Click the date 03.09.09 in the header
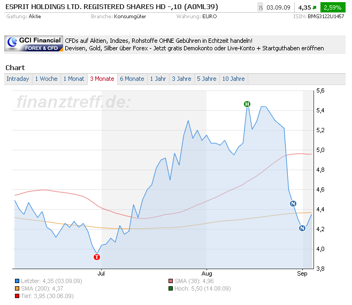Screen dimensions: 352x305 (x=278, y=7)
